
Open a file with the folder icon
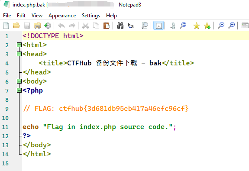pyautogui.click(x=16, y=26)
